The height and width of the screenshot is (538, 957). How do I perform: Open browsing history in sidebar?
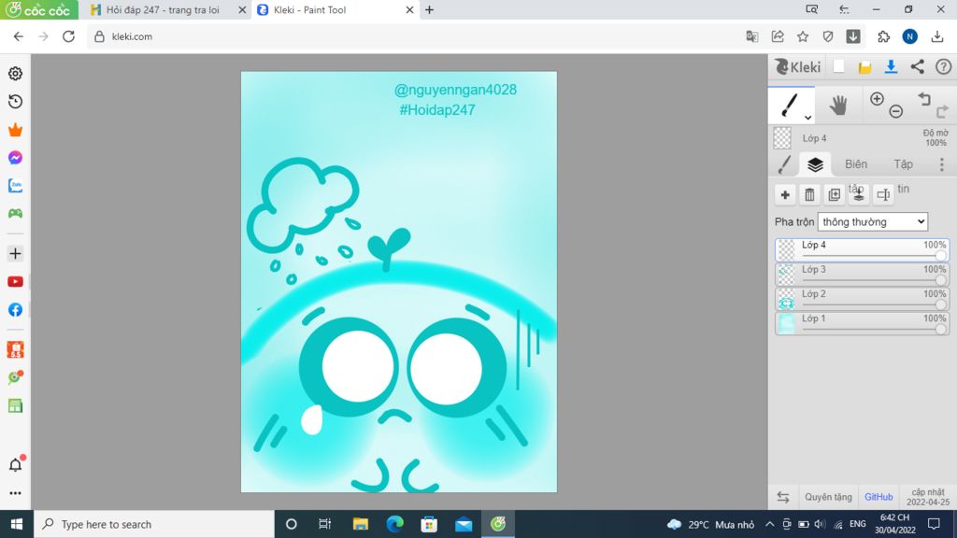15,101
